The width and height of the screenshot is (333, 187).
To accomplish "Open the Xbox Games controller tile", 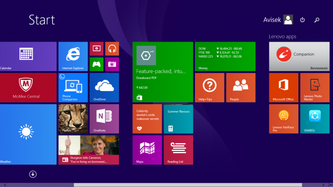I will tap(96, 64).
